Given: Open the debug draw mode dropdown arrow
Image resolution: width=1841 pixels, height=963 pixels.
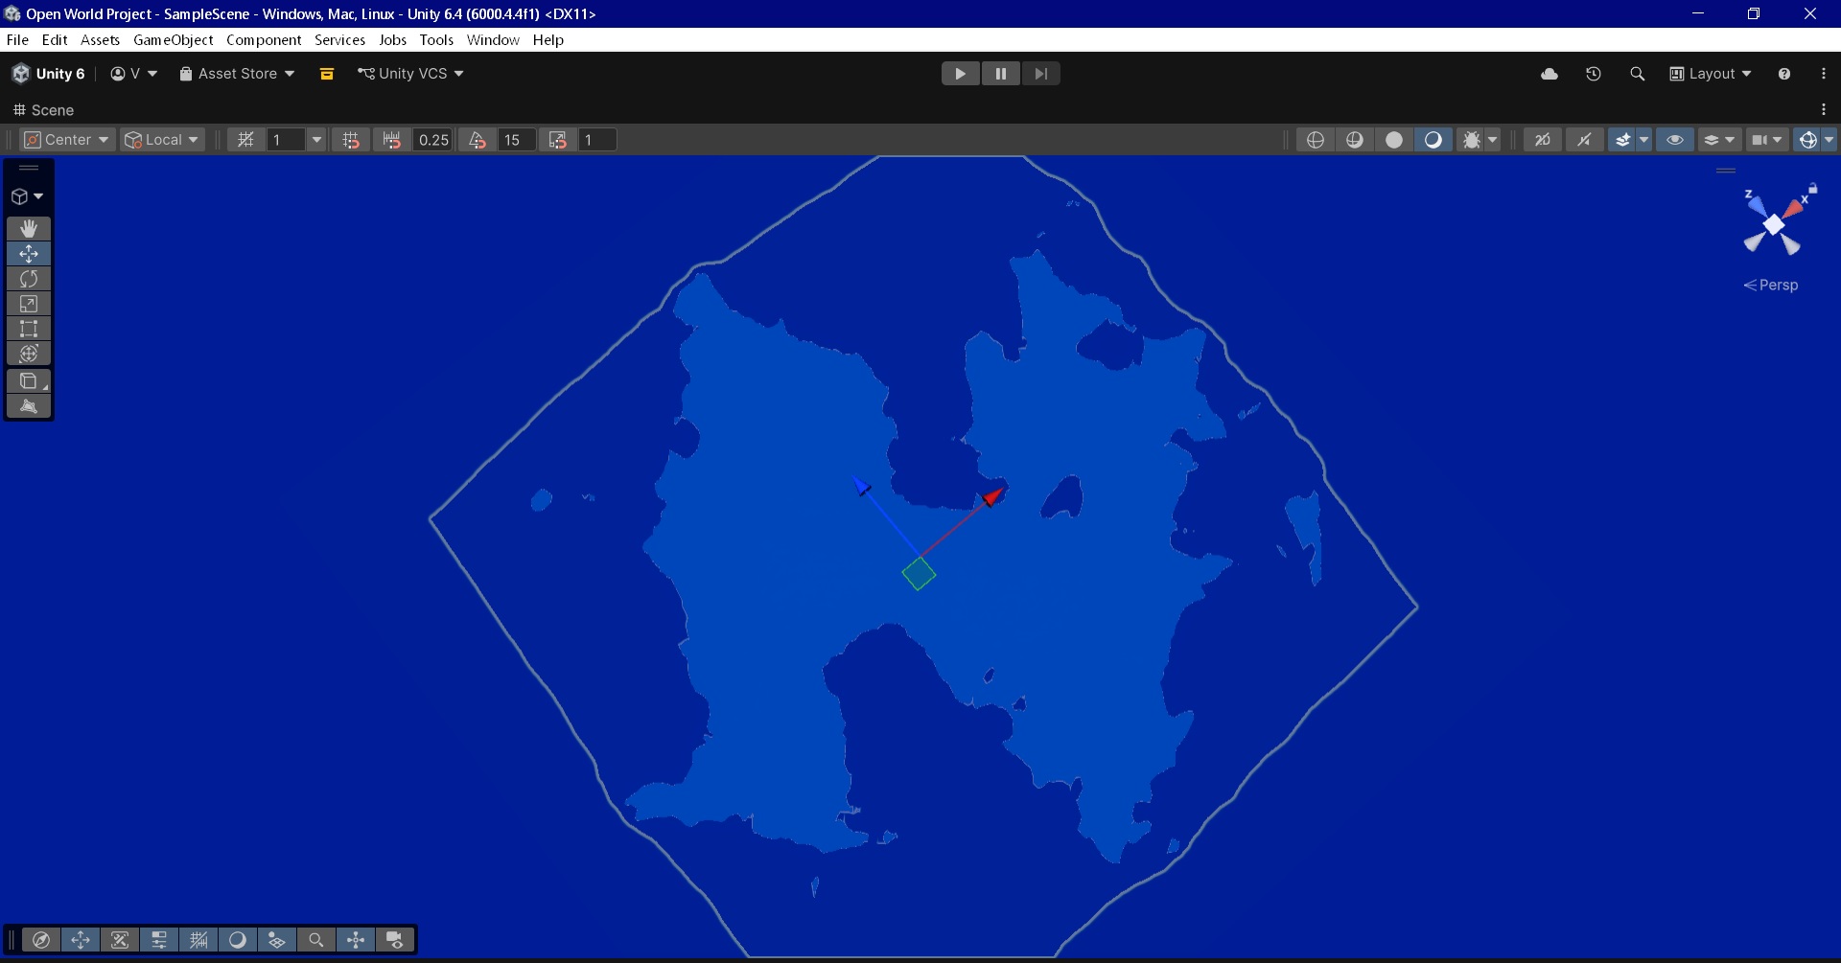Looking at the screenshot, I should pos(1493,140).
